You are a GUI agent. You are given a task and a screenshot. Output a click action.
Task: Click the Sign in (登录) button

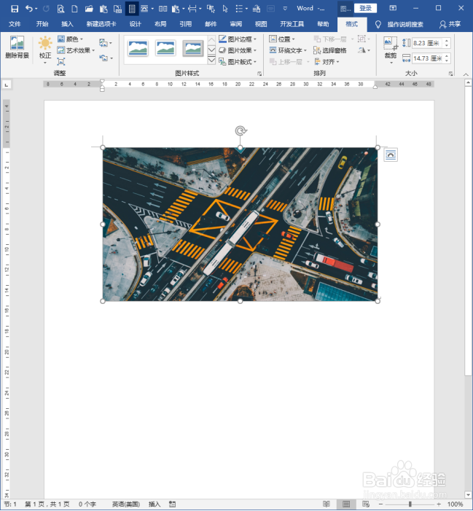pyautogui.click(x=366, y=9)
